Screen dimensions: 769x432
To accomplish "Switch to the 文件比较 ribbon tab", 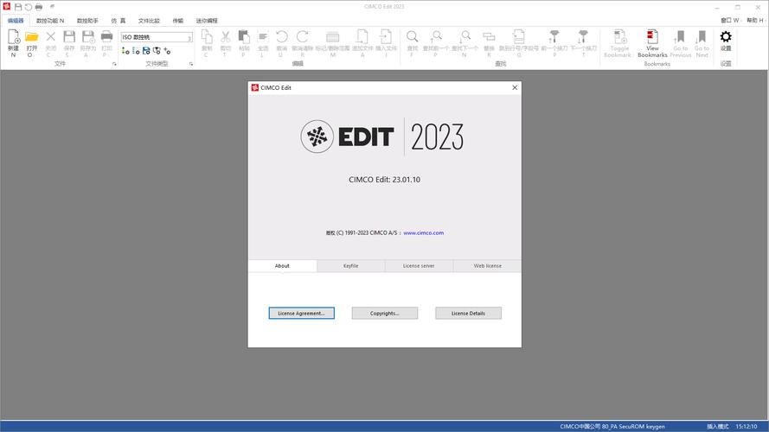I will click(x=149, y=21).
